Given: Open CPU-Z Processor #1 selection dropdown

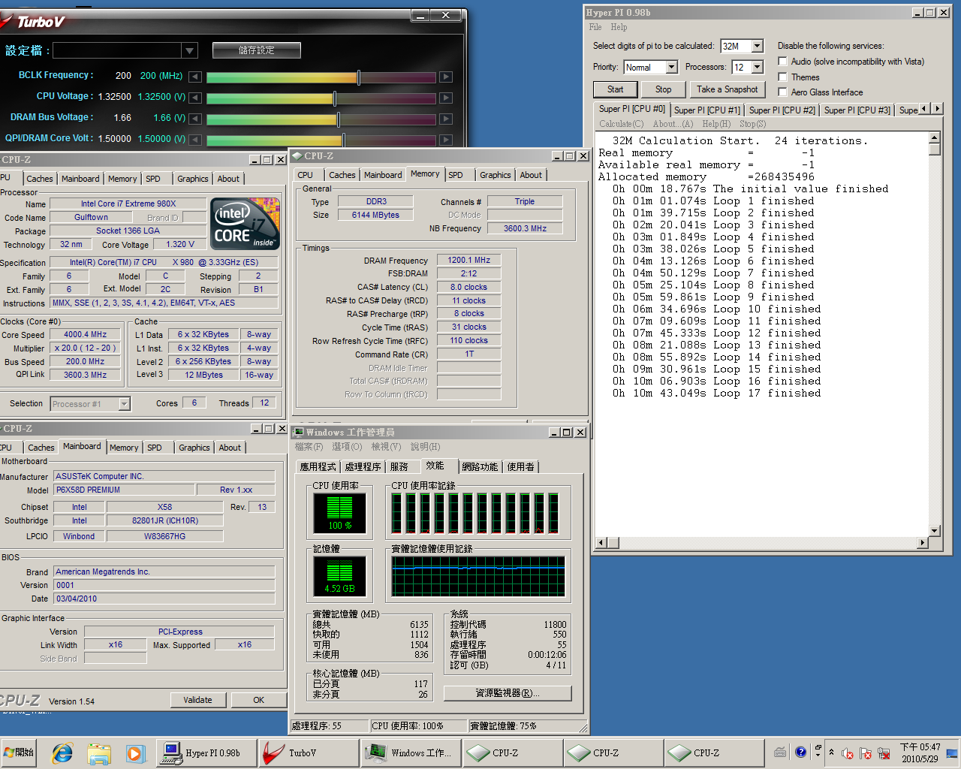Looking at the screenshot, I should [x=125, y=404].
